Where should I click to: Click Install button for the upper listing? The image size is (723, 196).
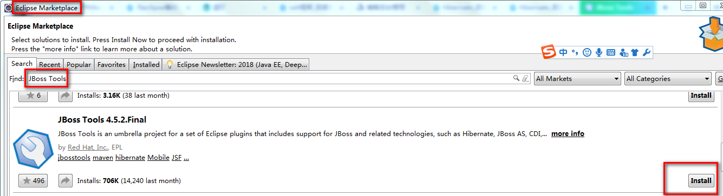click(701, 96)
